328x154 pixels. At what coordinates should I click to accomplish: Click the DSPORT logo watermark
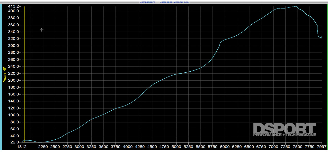[x=284, y=130]
